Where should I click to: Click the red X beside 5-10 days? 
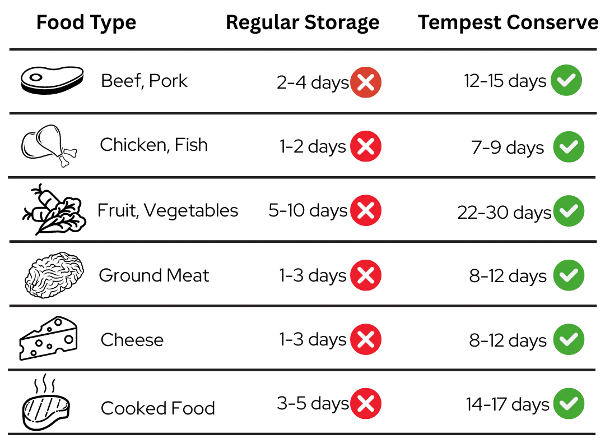pos(366,210)
